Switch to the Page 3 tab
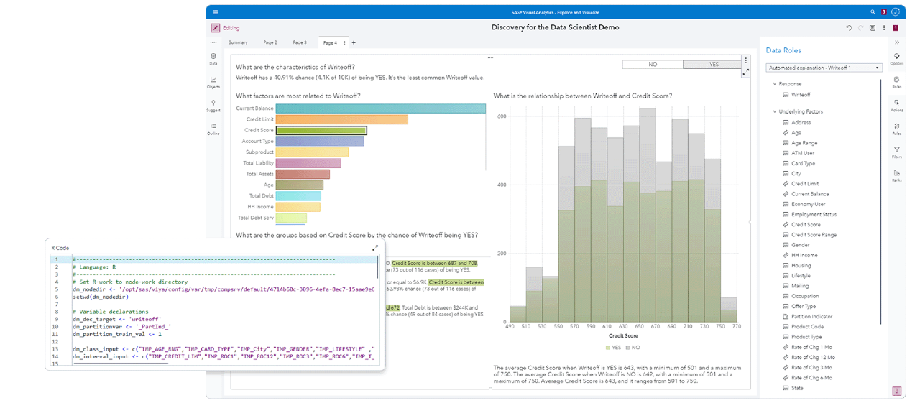920x403 pixels. coord(300,42)
